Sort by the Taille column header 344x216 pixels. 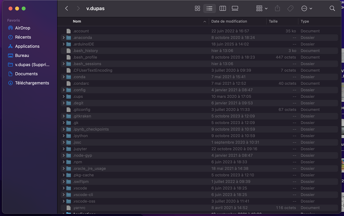(273, 21)
